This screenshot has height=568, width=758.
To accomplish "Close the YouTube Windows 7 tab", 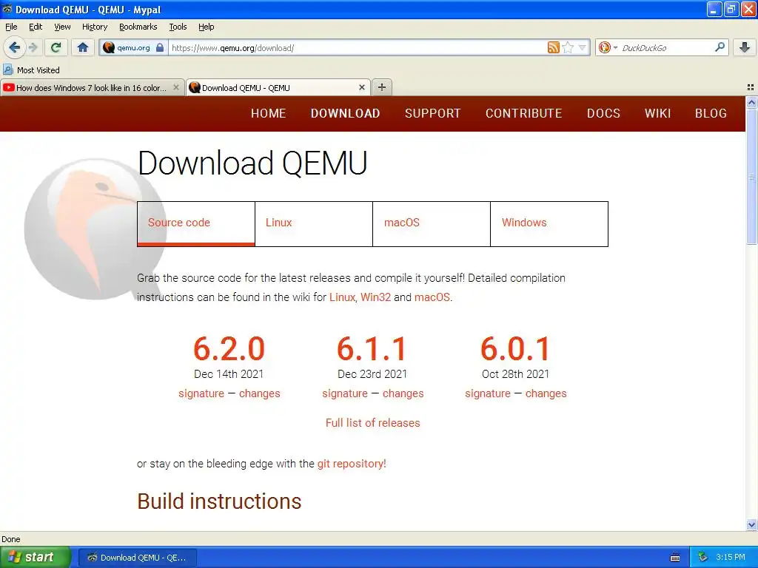I will 176,87.
